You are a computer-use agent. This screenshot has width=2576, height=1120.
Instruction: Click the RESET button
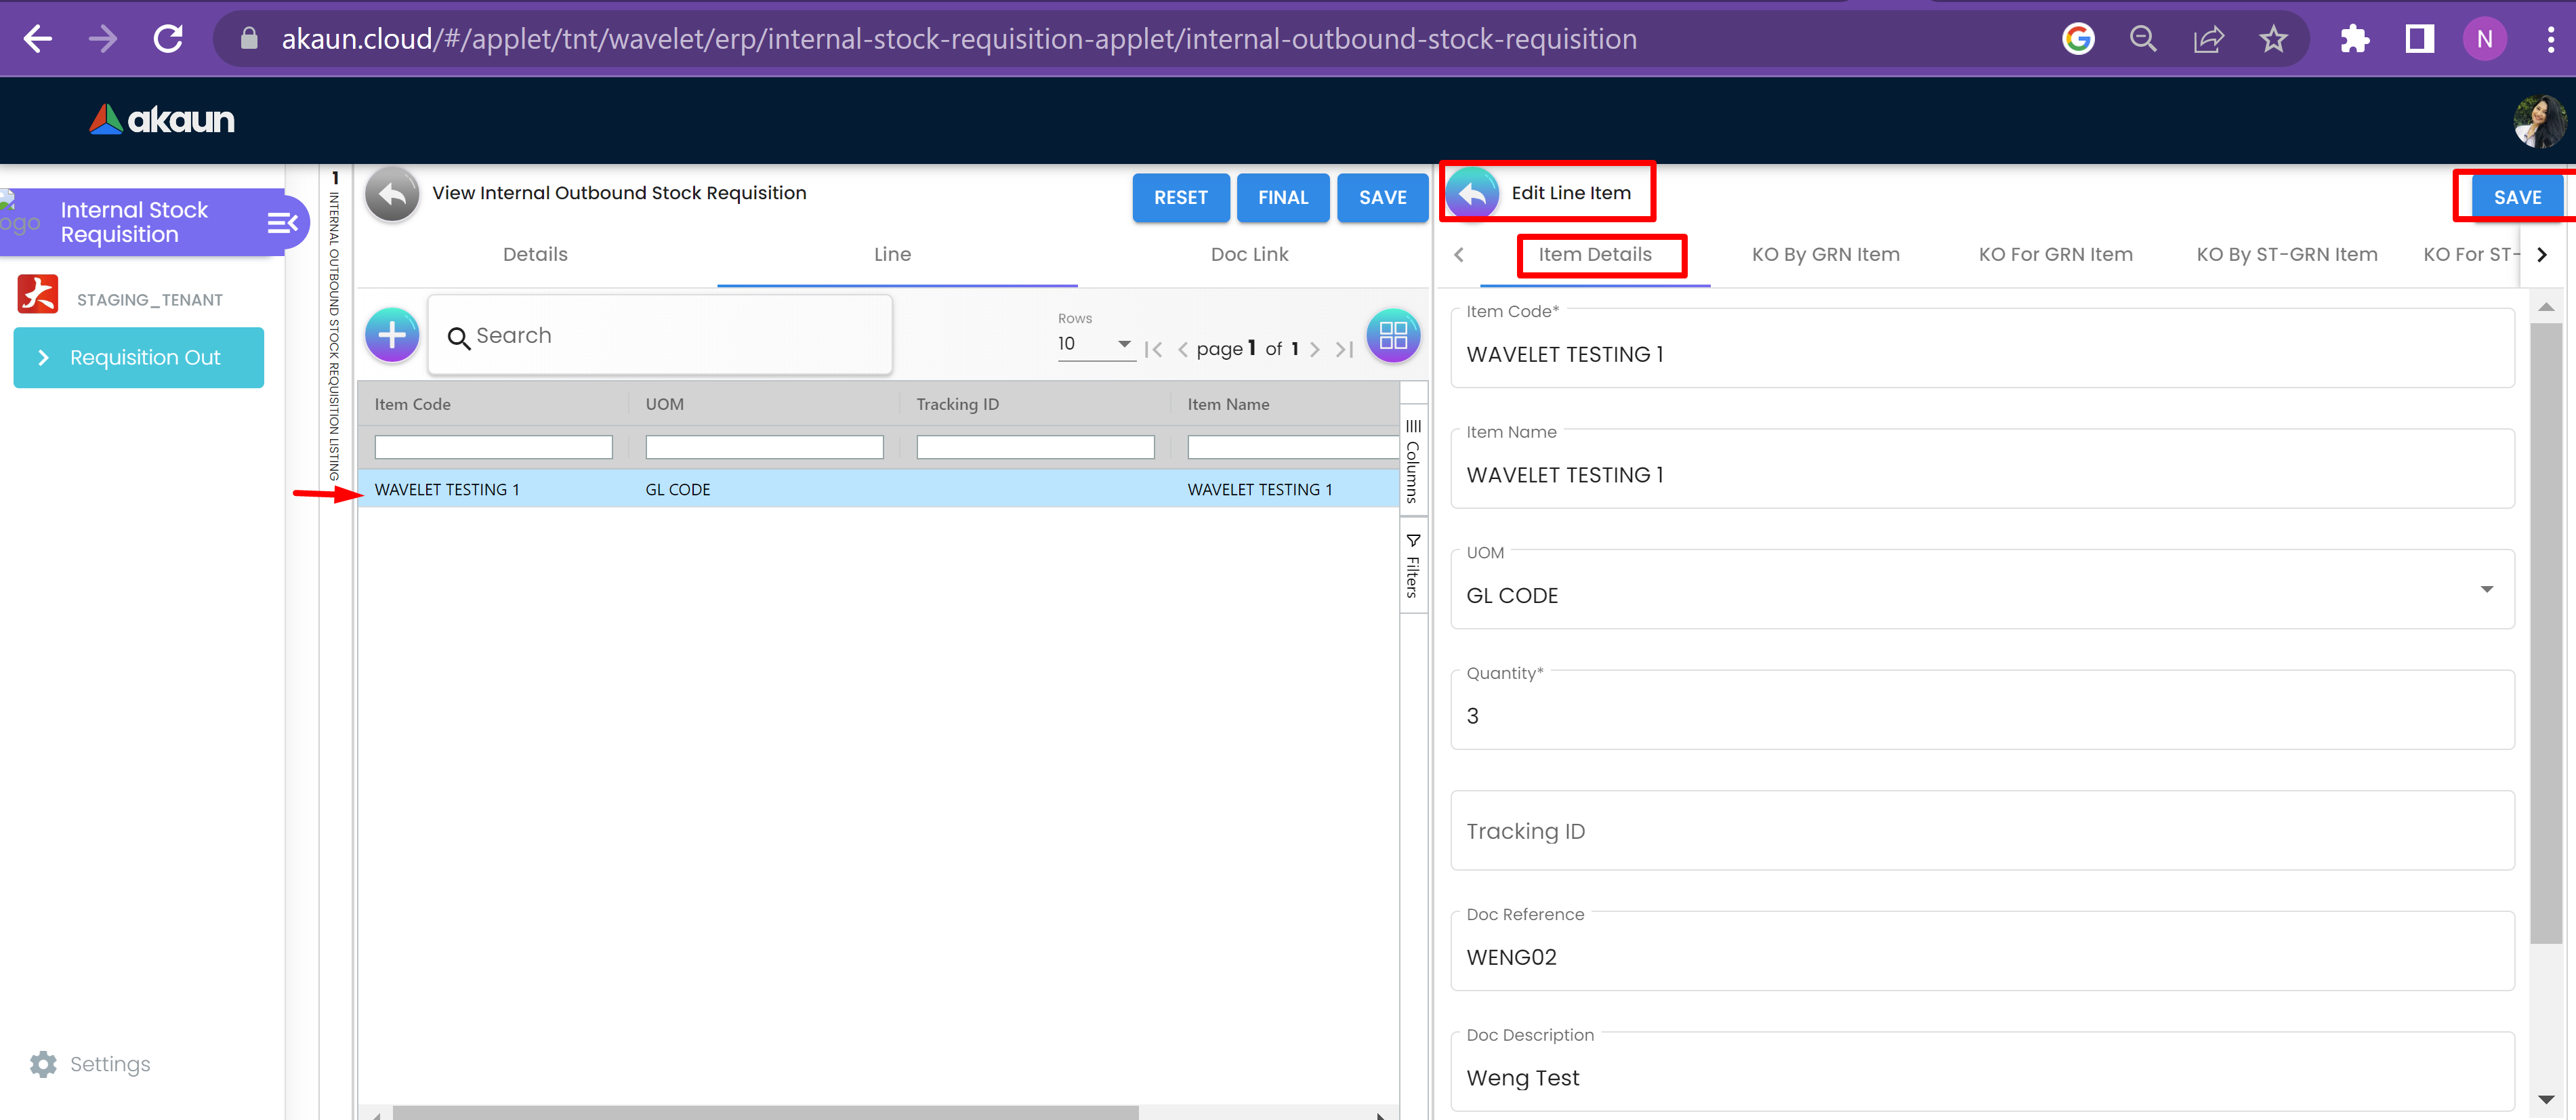pyautogui.click(x=1180, y=198)
